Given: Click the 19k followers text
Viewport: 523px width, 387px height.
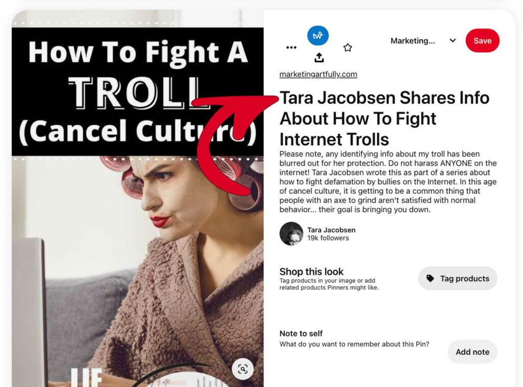Looking at the screenshot, I should click(328, 238).
